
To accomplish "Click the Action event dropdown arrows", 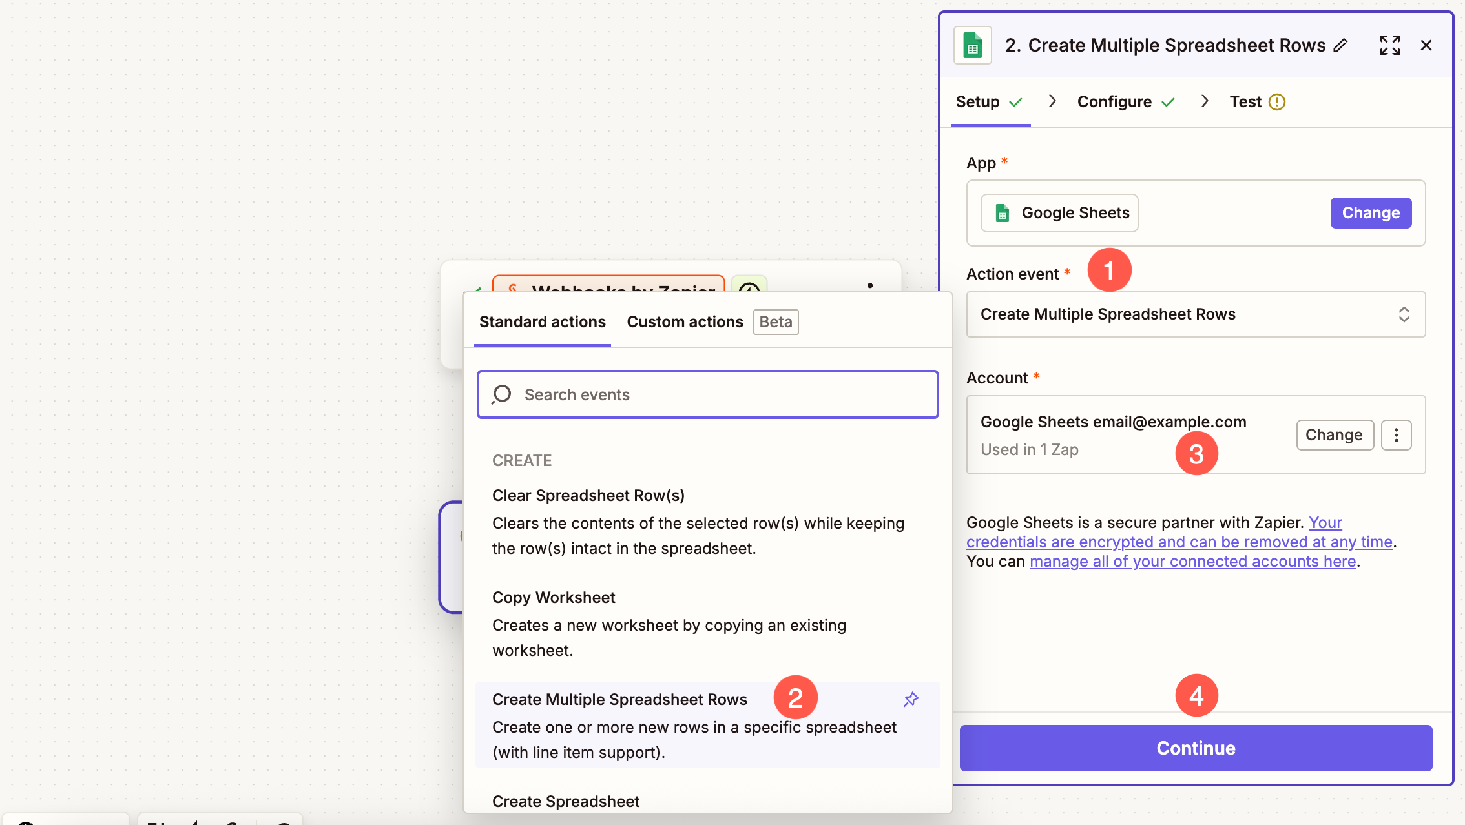I will tap(1404, 314).
